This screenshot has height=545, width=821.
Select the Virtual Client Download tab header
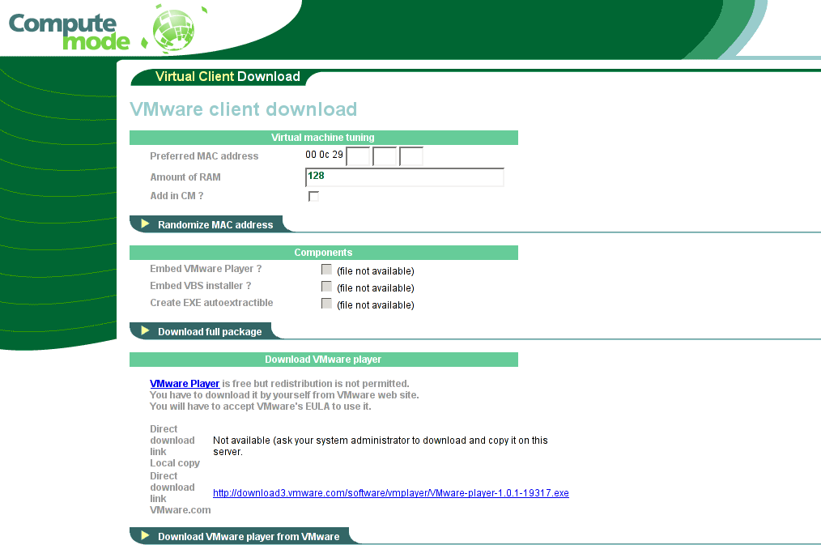click(228, 76)
